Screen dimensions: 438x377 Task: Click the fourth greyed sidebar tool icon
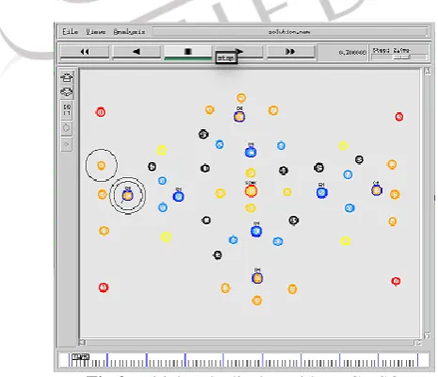[67, 128]
